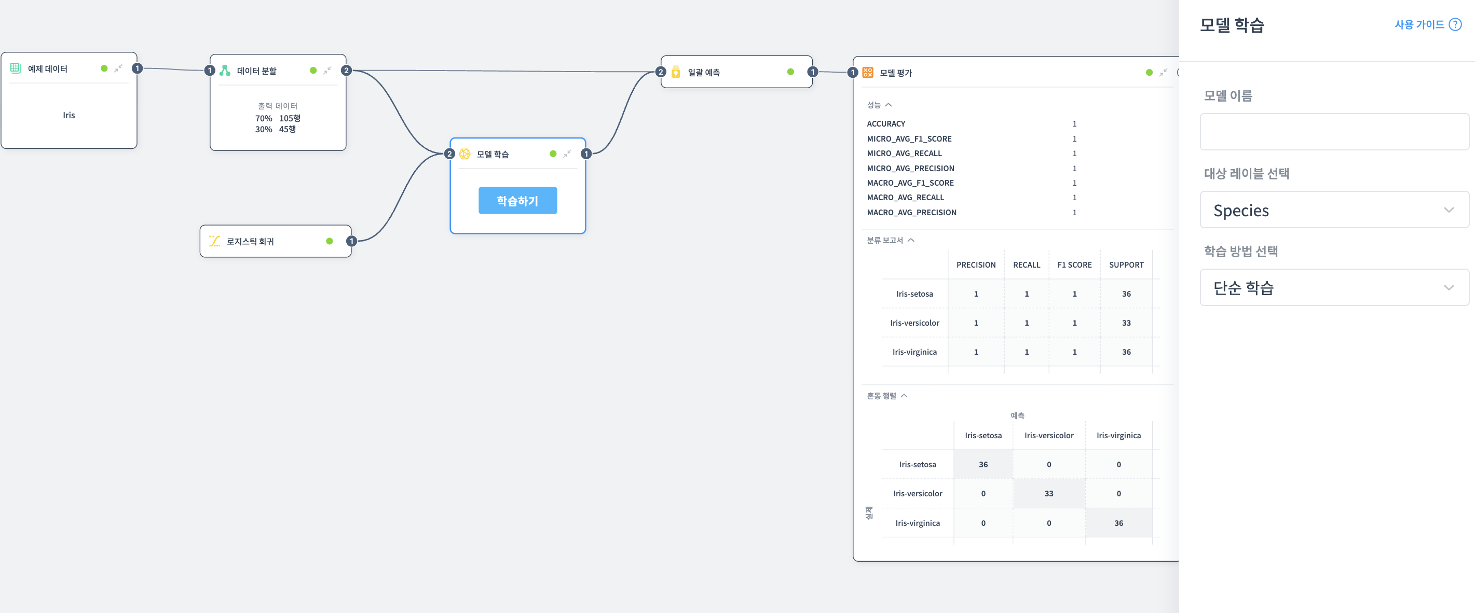Click the 로지스틱 회귀 output port
The height and width of the screenshot is (613, 1475).
[351, 241]
